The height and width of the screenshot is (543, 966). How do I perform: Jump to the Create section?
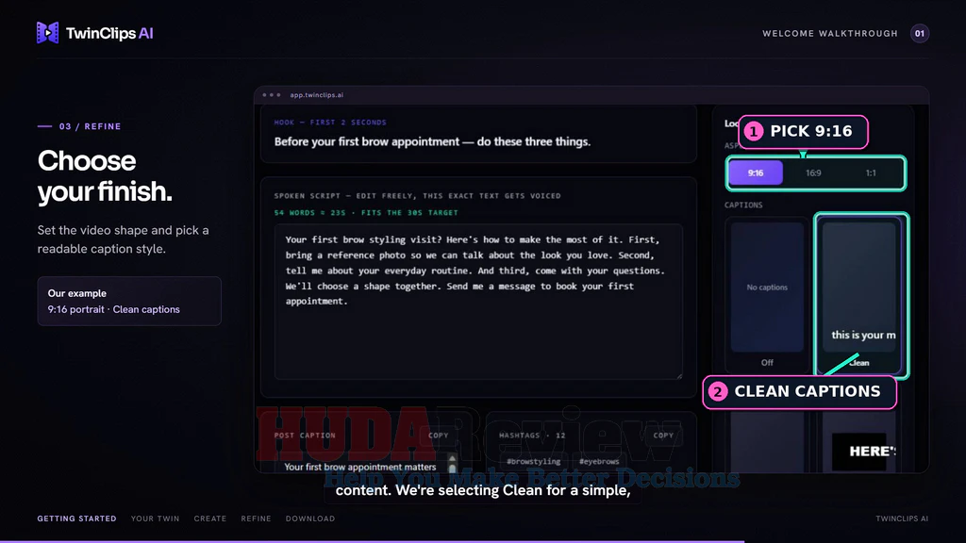210,518
